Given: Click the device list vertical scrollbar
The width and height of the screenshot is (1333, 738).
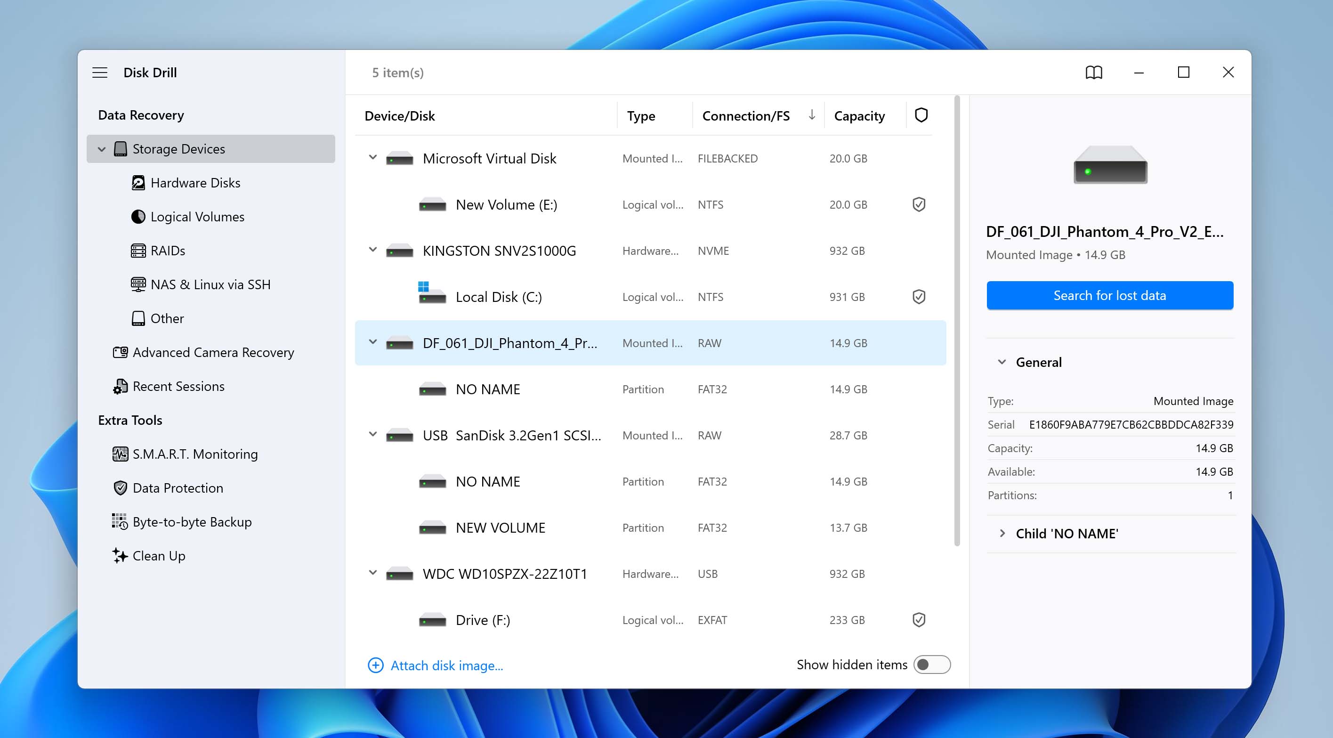Looking at the screenshot, I should tap(957, 321).
